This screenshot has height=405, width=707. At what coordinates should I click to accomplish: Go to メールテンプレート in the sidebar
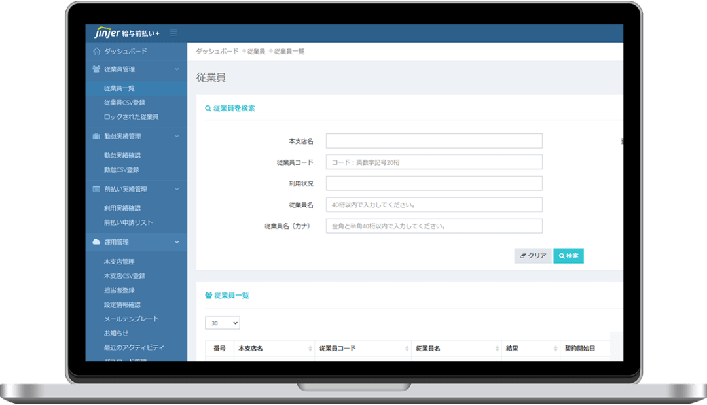click(x=131, y=319)
